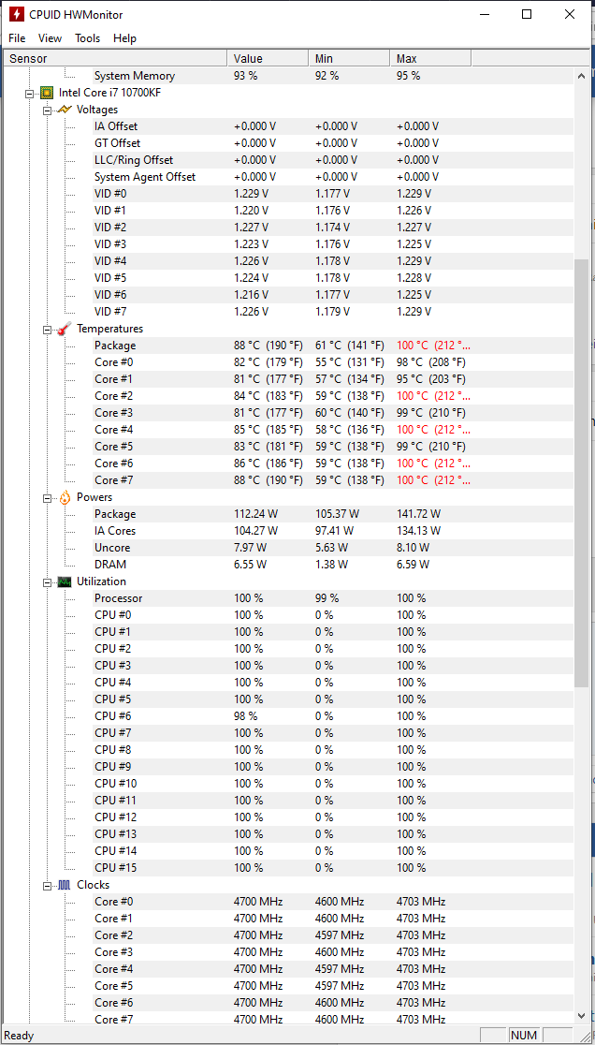Screen dimensions: 595x1045
Task: Collapse the Temperatures section
Action: (x=48, y=330)
